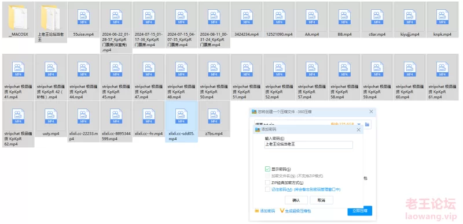Focus the 输入密码 password field
This screenshot has width=463, height=224.
click(x=308, y=145)
